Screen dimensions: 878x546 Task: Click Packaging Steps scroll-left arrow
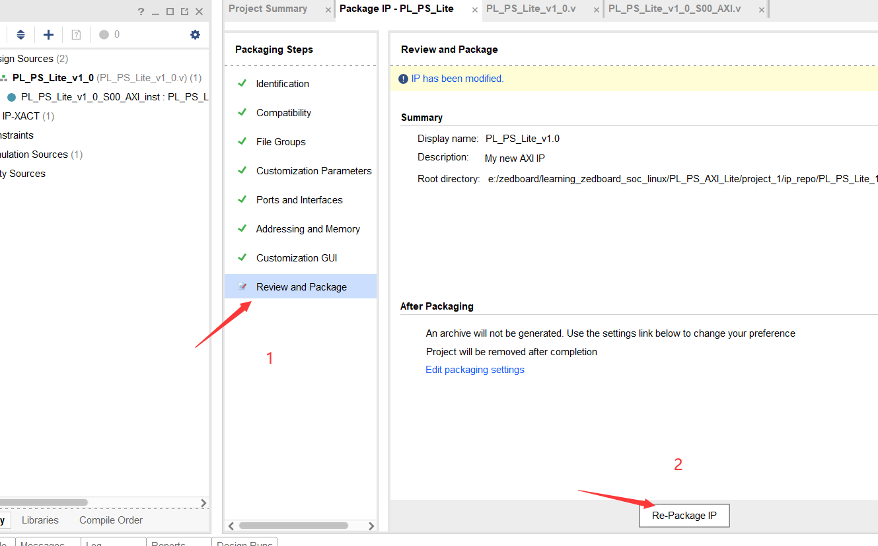point(231,526)
